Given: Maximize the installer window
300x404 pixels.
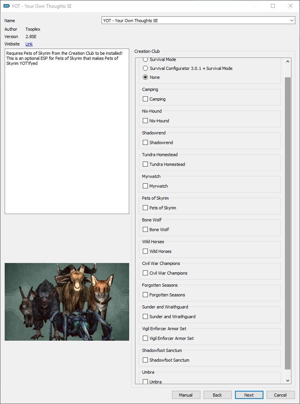Looking at the screenshot, I should point(273,6).
